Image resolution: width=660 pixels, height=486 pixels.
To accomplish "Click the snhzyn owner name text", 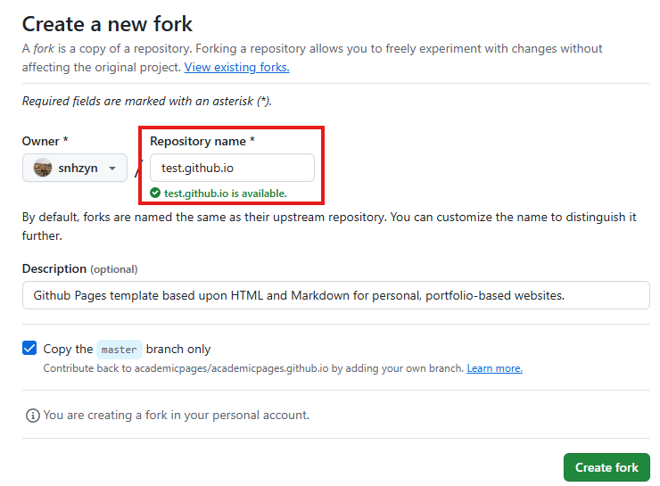I will click(x=78, y=168).
